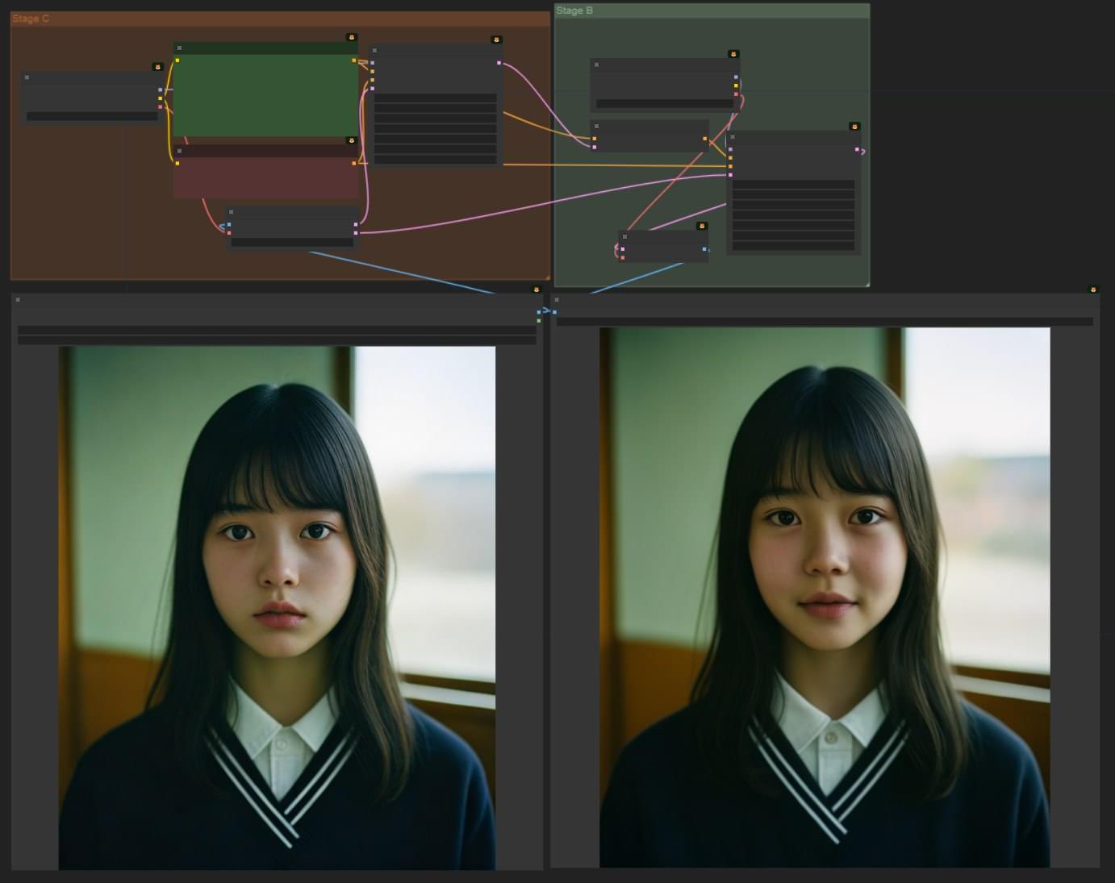Image resolution: width=1115 pixels, height=883 pixels.
Task: Click inside the red prompt text area
Action: [x=265, y=177]
